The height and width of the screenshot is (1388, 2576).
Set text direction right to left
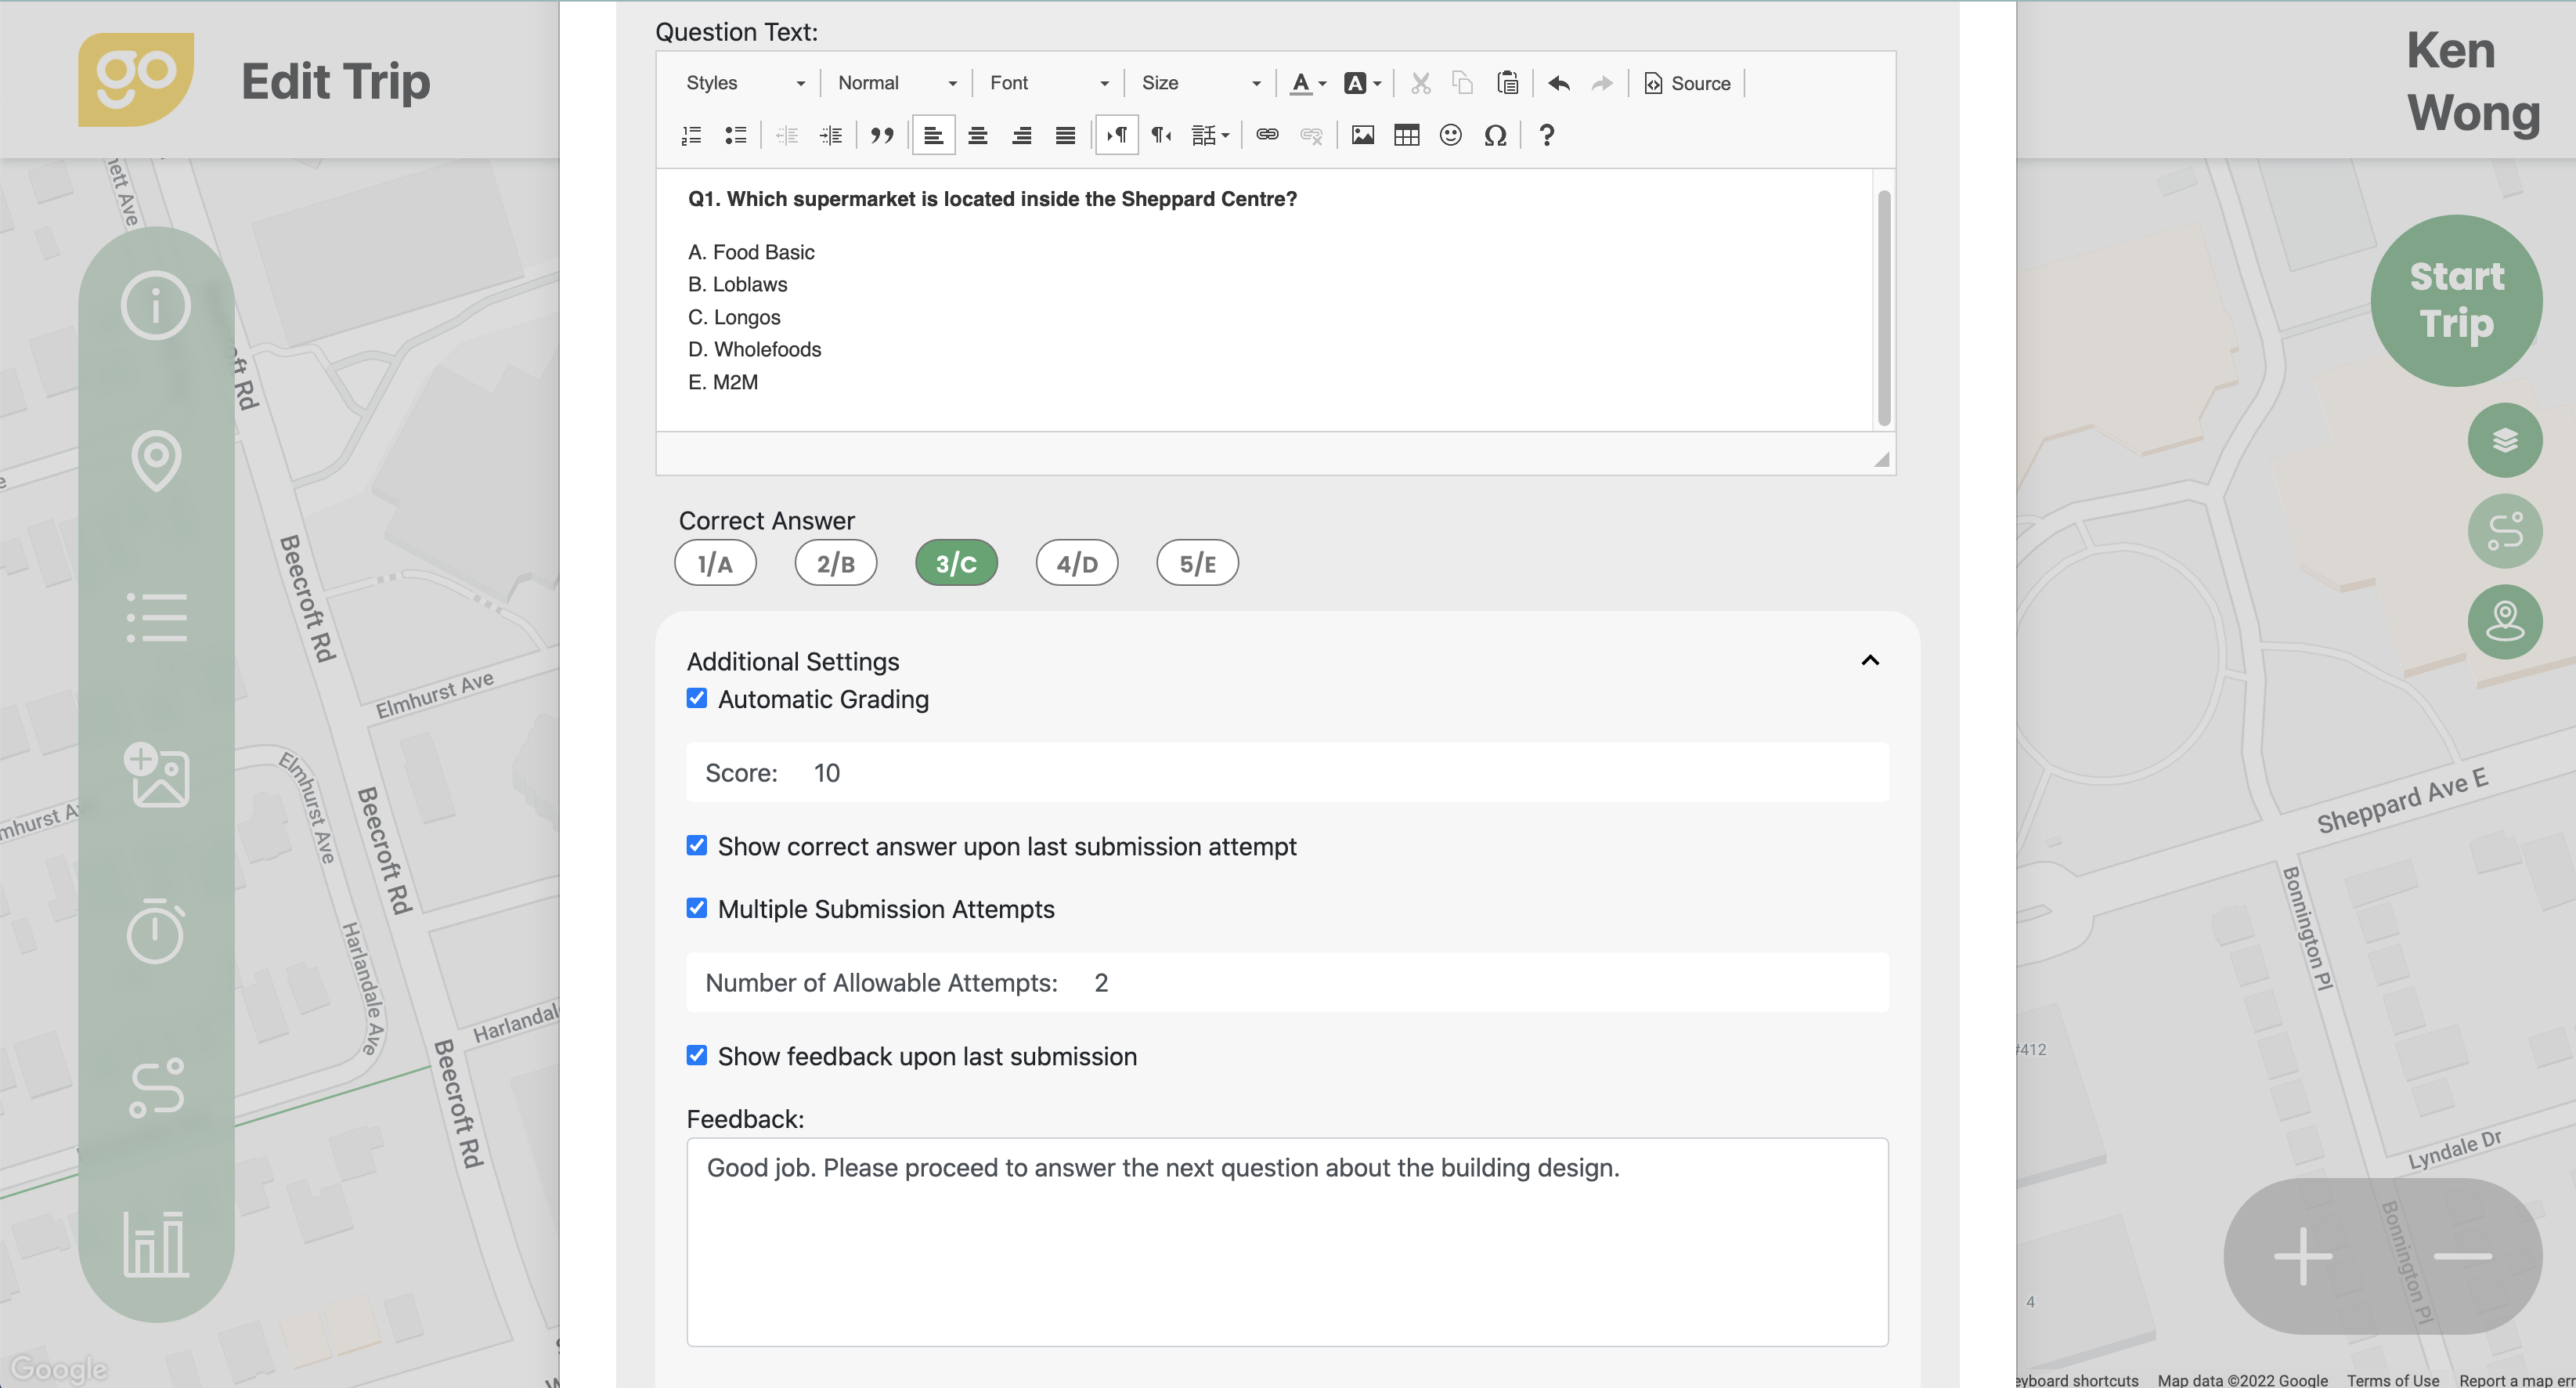[1160, 135]
